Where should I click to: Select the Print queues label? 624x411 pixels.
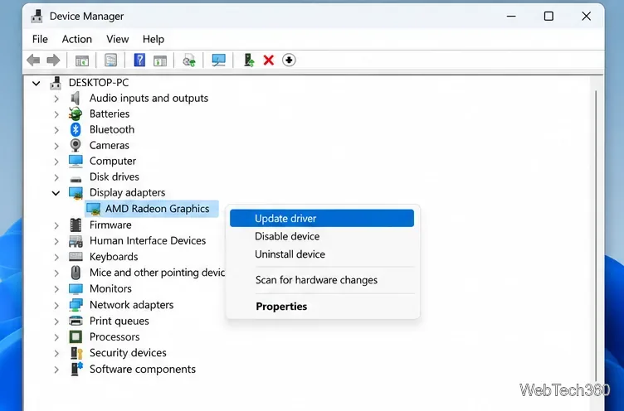119,322
